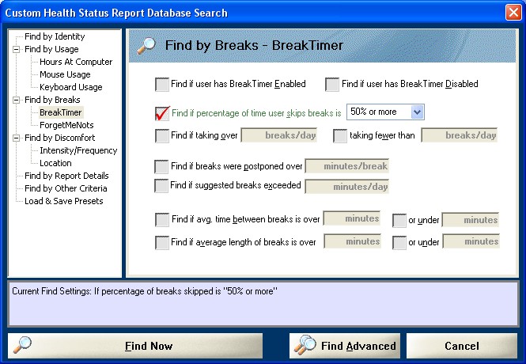Open Keyboard Usage search page
This screenshot has width=526, height=364.
tap(70, 87)
